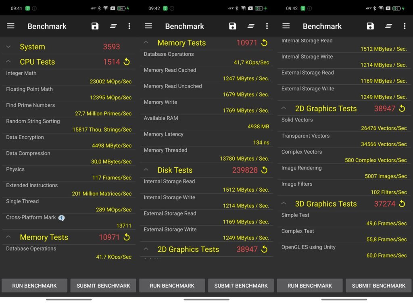Viewport: 413px width, 303px height.
Task: Open three-dot overflow menu in middle screen
Action: click(x=267, y=26)
